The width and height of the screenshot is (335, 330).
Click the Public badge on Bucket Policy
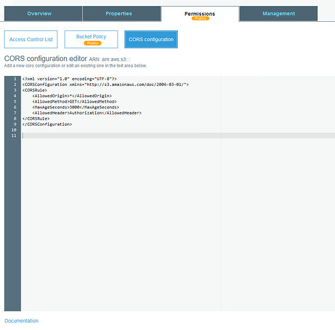click(x=93, y=43)
